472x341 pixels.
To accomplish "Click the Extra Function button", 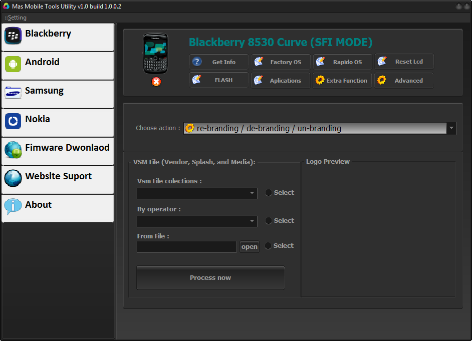I will coord(342,80).
